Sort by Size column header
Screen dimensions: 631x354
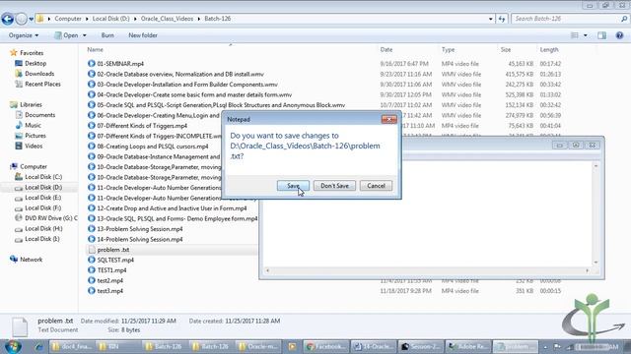pos(506,50)
